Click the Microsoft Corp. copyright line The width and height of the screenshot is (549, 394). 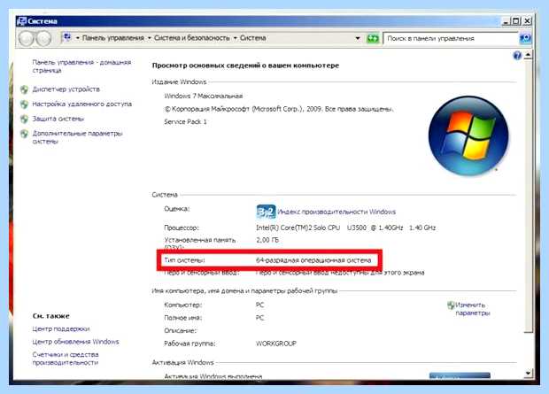pyautogui.click(x=279, y=109)
